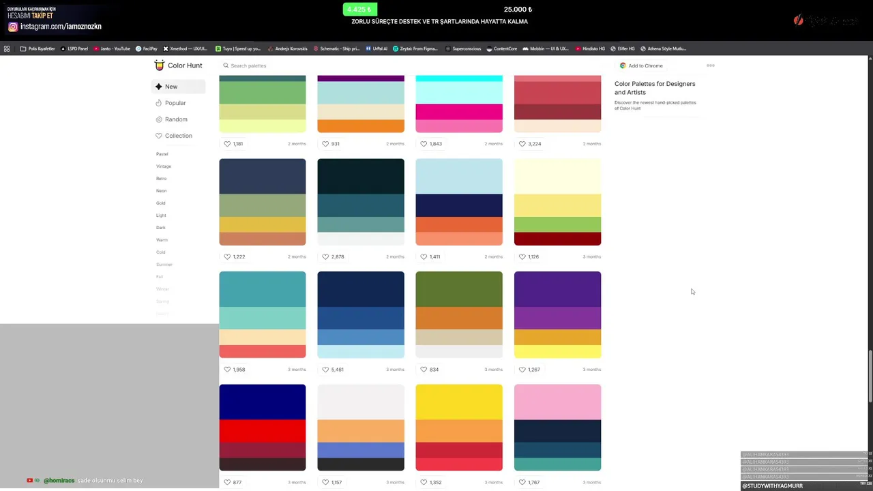This screenshot has width=873, height=491.
Task: Filter palettes by Cold tag
Action: tap(161, 252)
